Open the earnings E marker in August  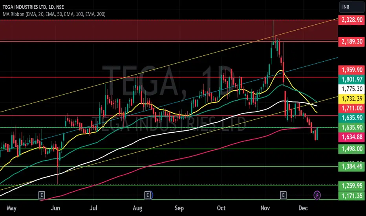tap(148, 195)
